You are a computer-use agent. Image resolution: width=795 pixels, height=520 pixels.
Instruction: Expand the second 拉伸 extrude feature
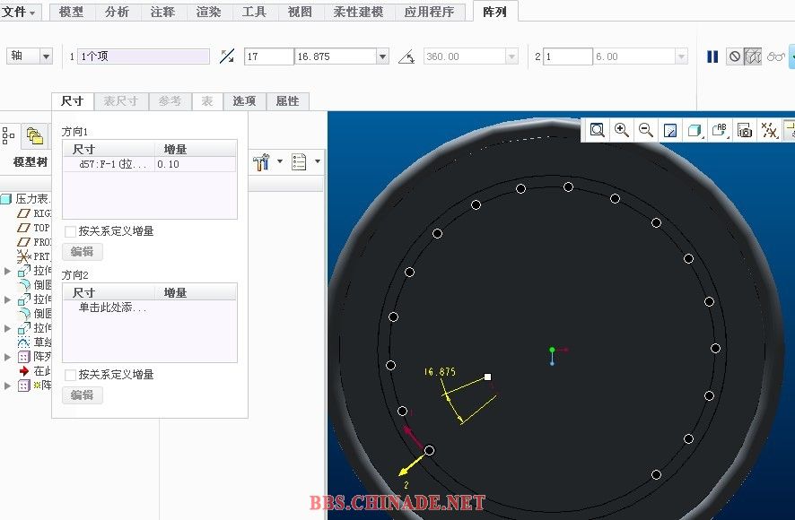click(7, 299)
